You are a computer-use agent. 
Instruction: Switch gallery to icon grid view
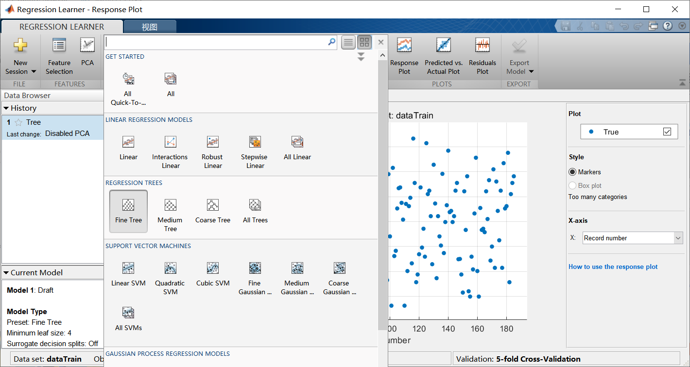pyautogui.click(x=364, y=42)
